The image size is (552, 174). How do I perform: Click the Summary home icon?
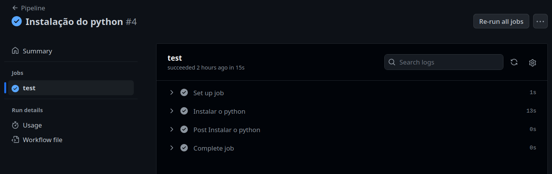coord(15,51)
